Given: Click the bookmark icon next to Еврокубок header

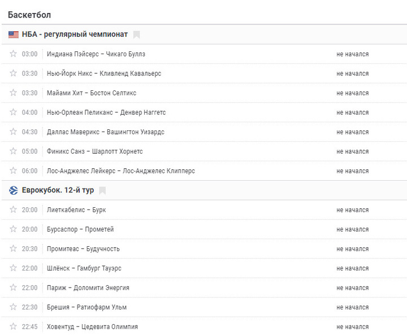Looking at the screenshot, I should point(102,190).
